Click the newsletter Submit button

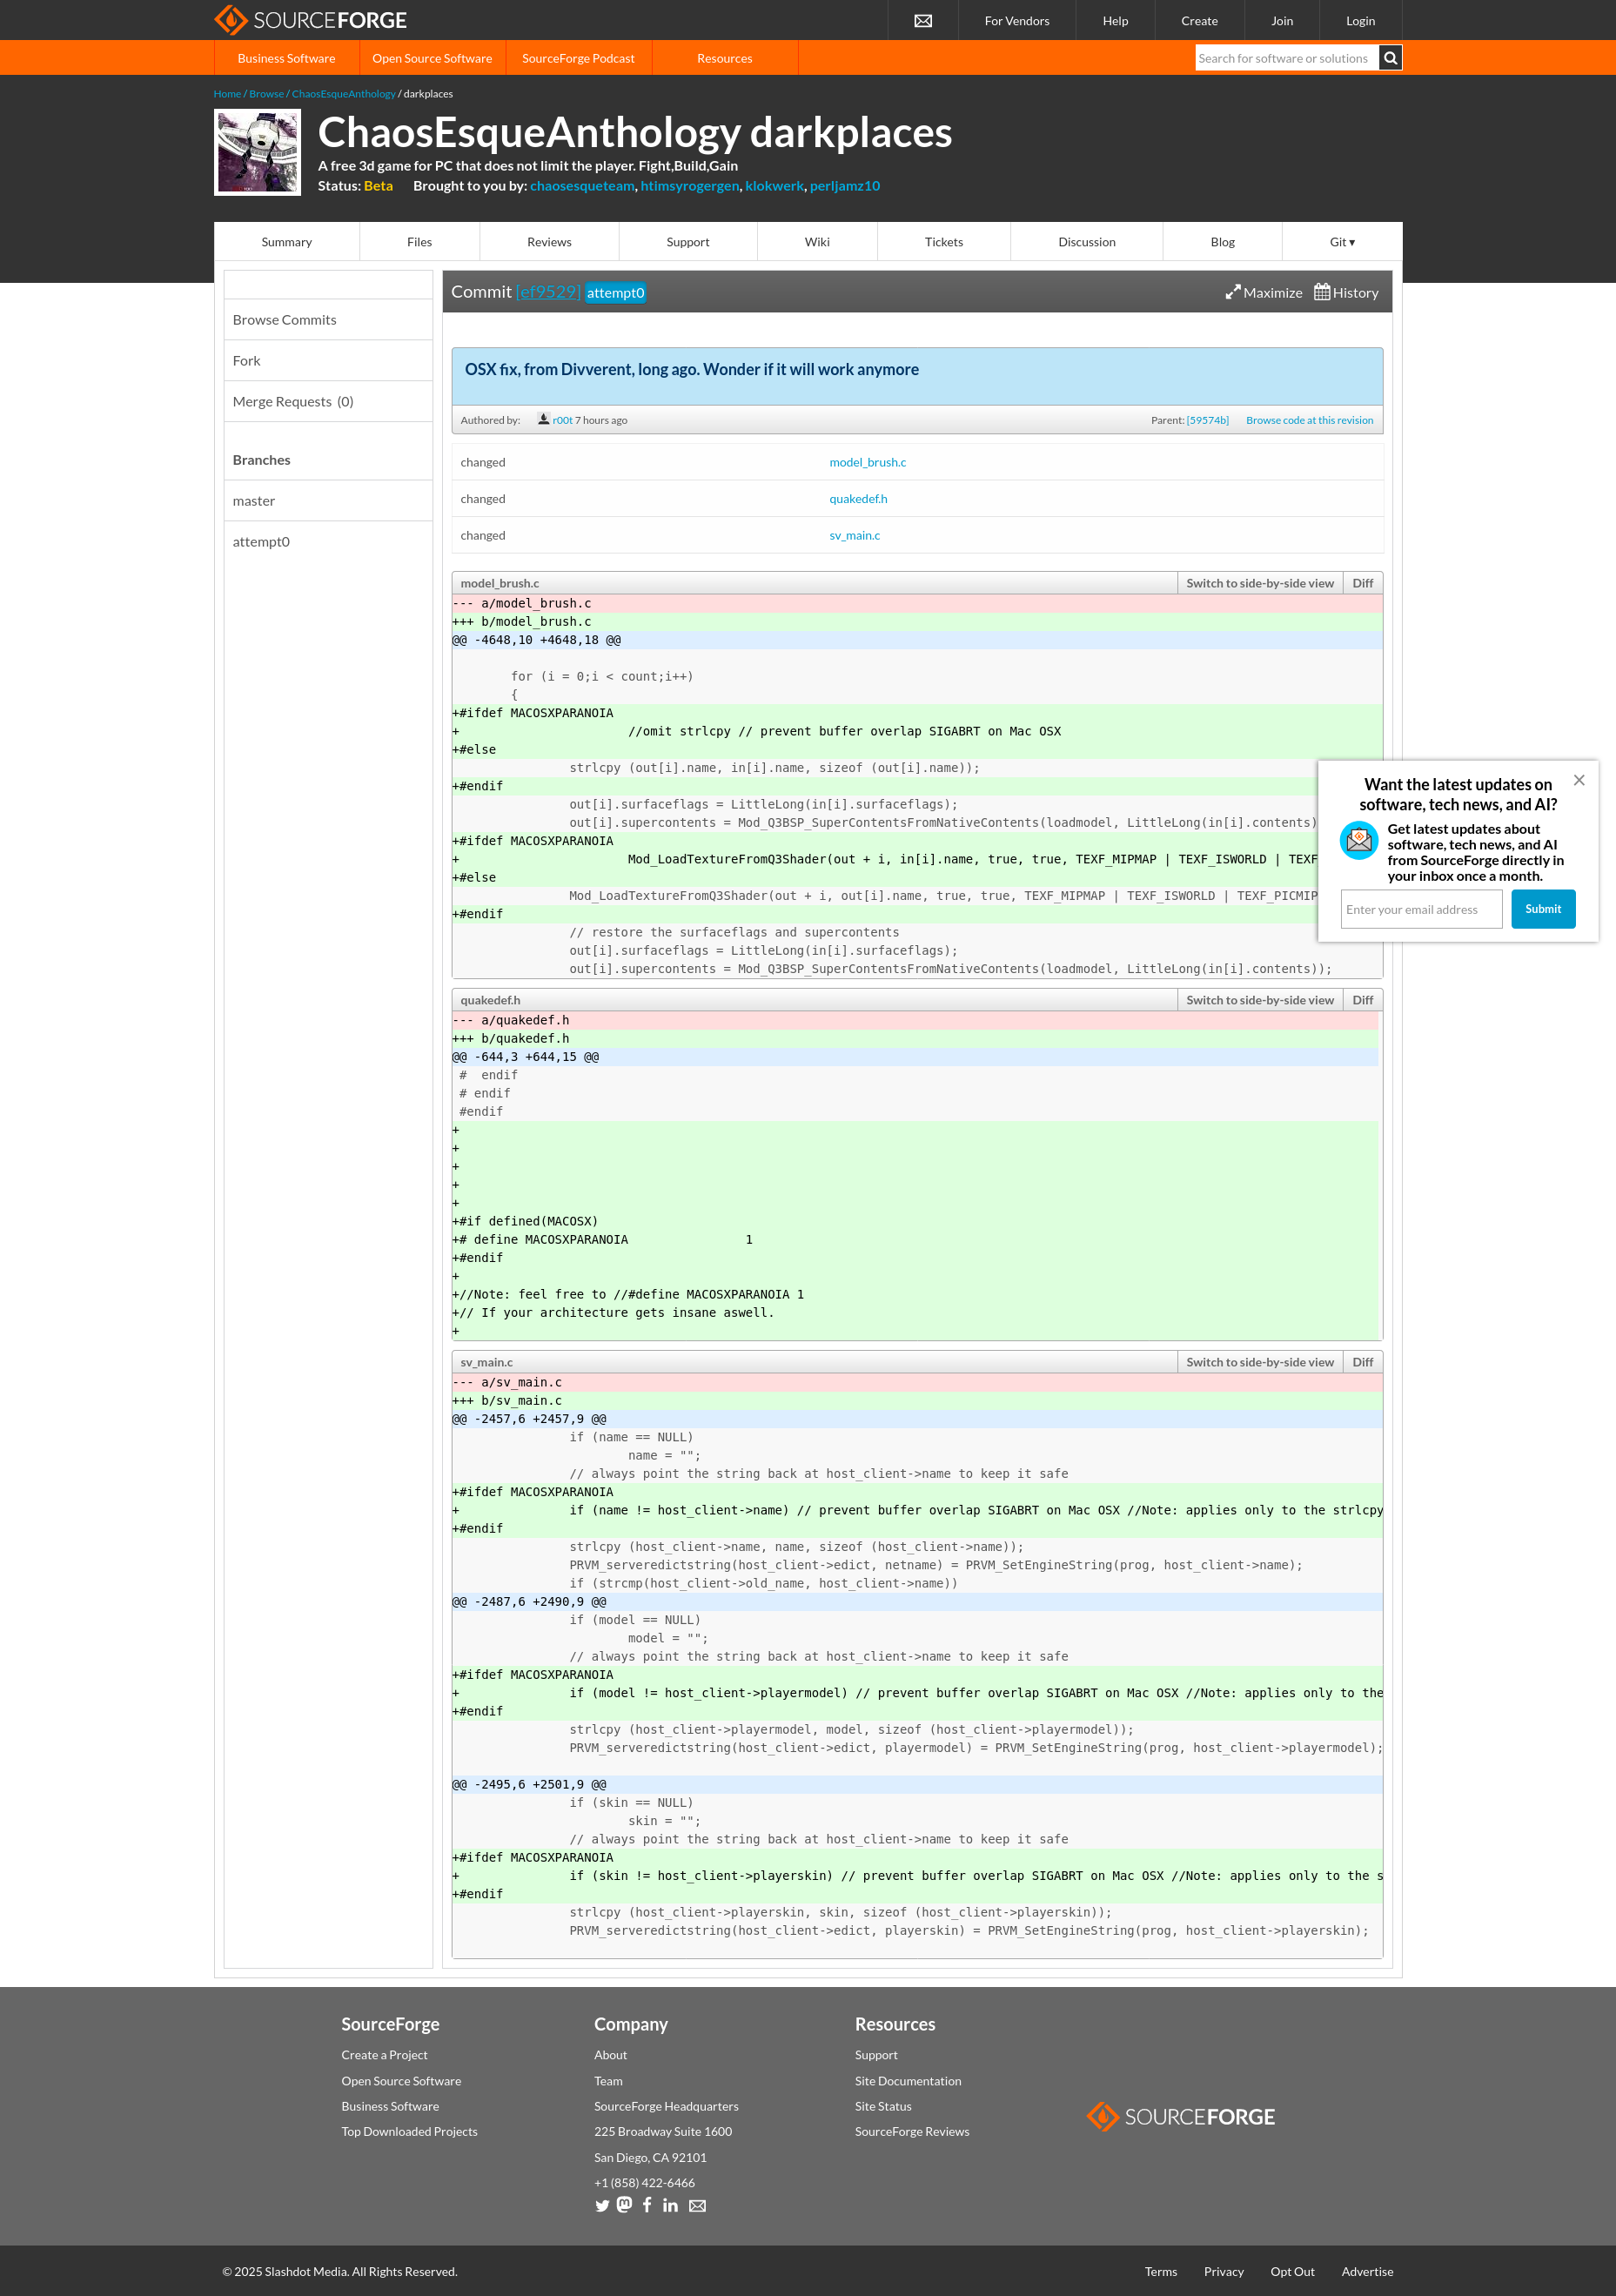coord(1543,909)
